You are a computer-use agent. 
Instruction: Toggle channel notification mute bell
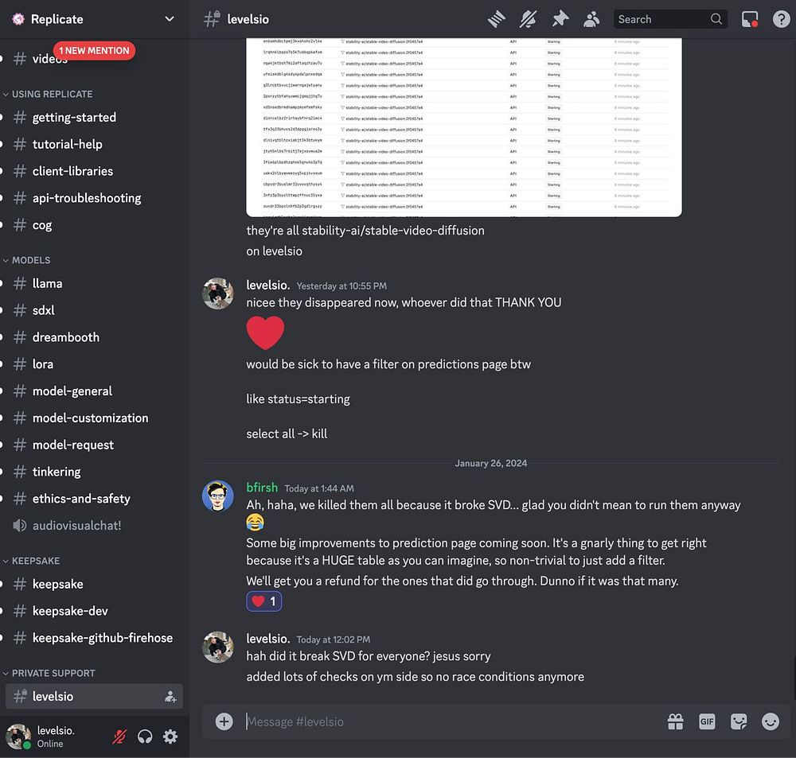tap(528, 19)
